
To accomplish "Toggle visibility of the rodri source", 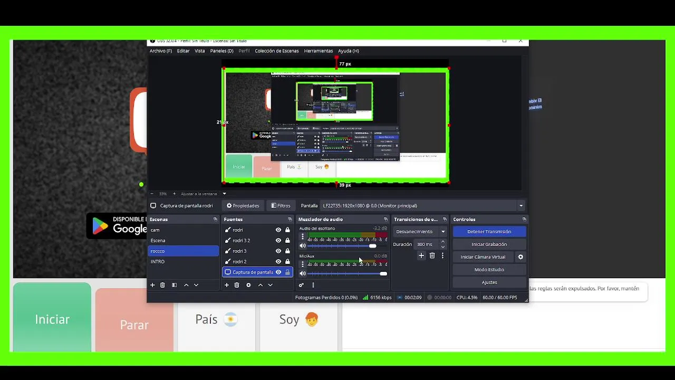I will coord(278,230).
